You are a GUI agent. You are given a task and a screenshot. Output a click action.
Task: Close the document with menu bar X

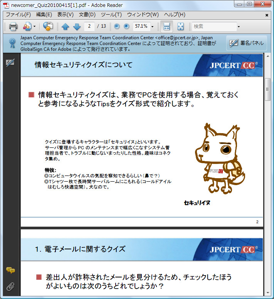click(x=267, y=15)
